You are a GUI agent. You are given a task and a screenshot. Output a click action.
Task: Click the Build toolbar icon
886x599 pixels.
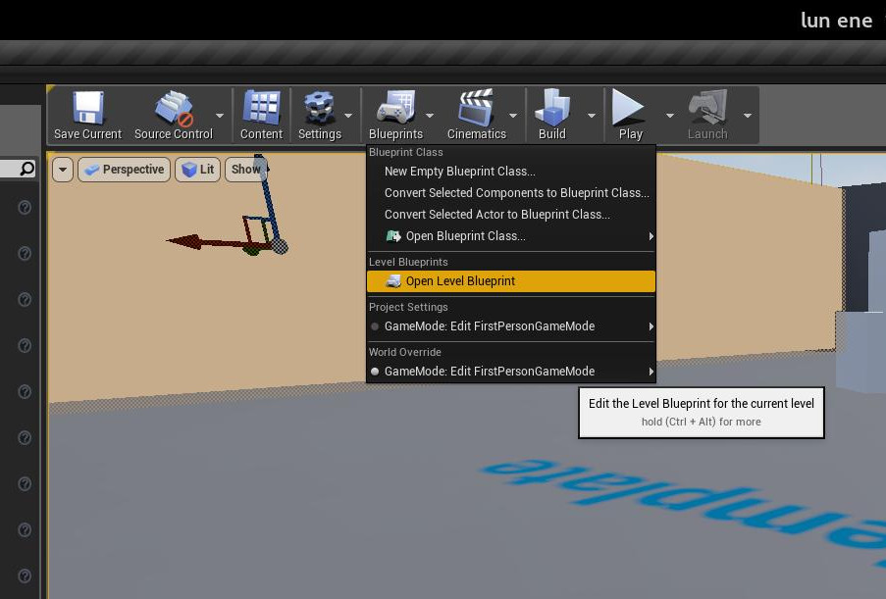pyautogui.click(x=551, y=108)
